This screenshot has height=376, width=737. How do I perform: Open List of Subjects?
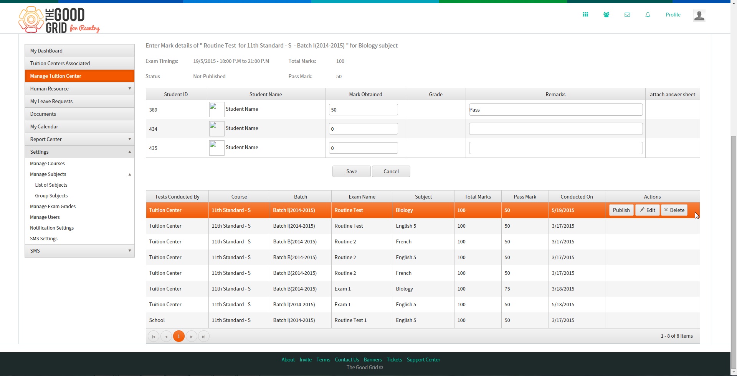click(51, 185)
